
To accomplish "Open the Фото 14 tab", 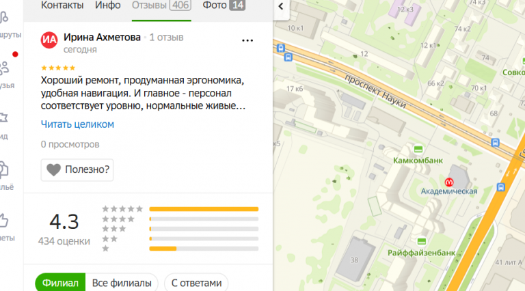I will 224,5.
